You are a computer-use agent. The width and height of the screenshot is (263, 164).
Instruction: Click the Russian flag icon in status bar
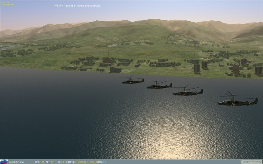point(4,162)
